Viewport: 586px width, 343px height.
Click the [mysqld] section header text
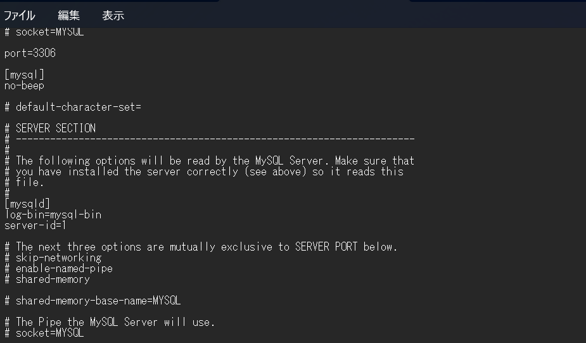pos(27,204)
